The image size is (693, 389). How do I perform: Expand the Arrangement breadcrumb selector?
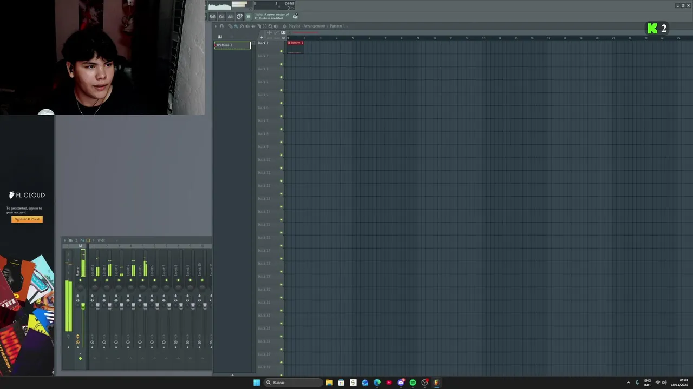click(315, 26)
